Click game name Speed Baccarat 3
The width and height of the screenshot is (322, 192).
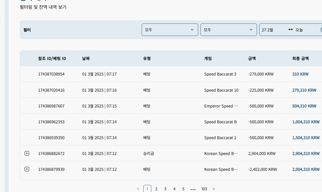coord(220,74)
